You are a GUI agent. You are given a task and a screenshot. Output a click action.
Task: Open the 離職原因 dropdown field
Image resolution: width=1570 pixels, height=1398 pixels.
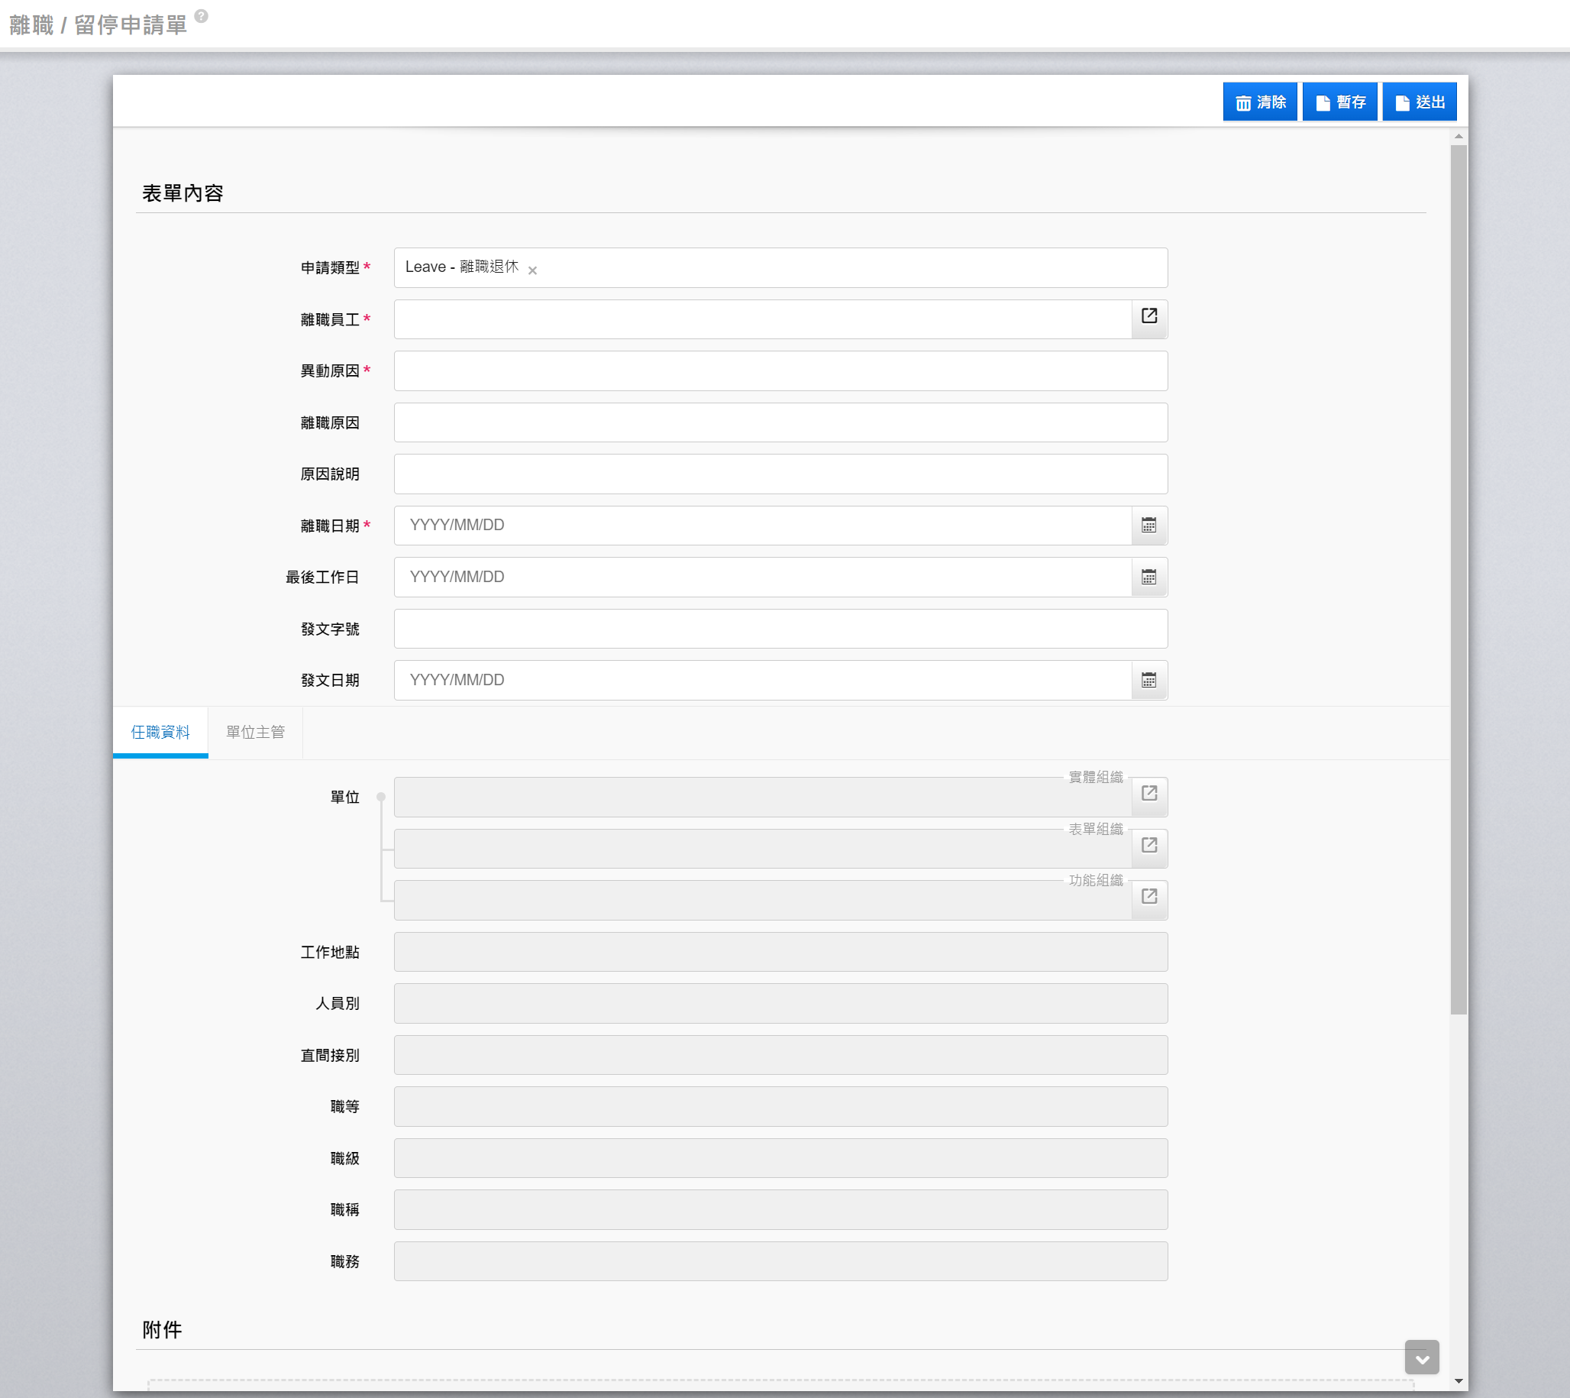coord(780,422)
